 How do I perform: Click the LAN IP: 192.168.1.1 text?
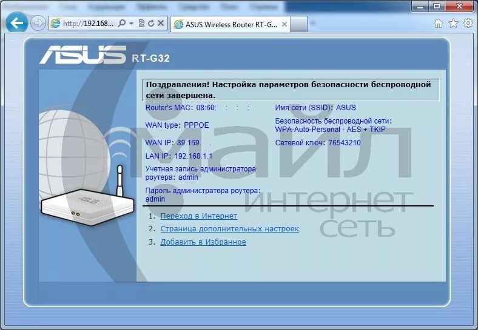click(x=179, y=156)
